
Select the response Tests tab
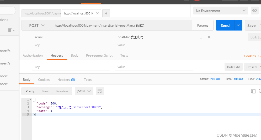[x=88, y=80]
